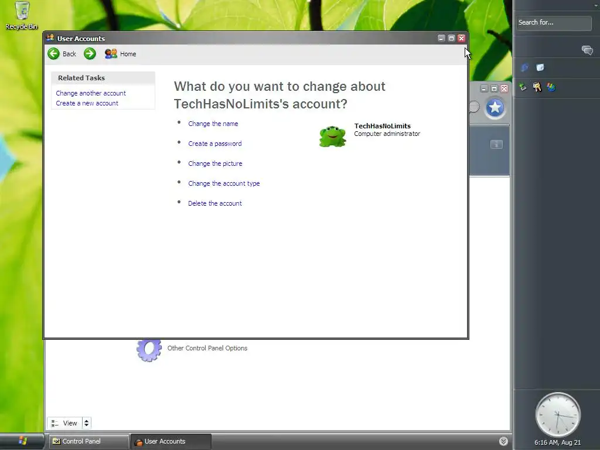This screenshot has height=450, width=600.
Task: Select Create a password
Action: [214, 144]
